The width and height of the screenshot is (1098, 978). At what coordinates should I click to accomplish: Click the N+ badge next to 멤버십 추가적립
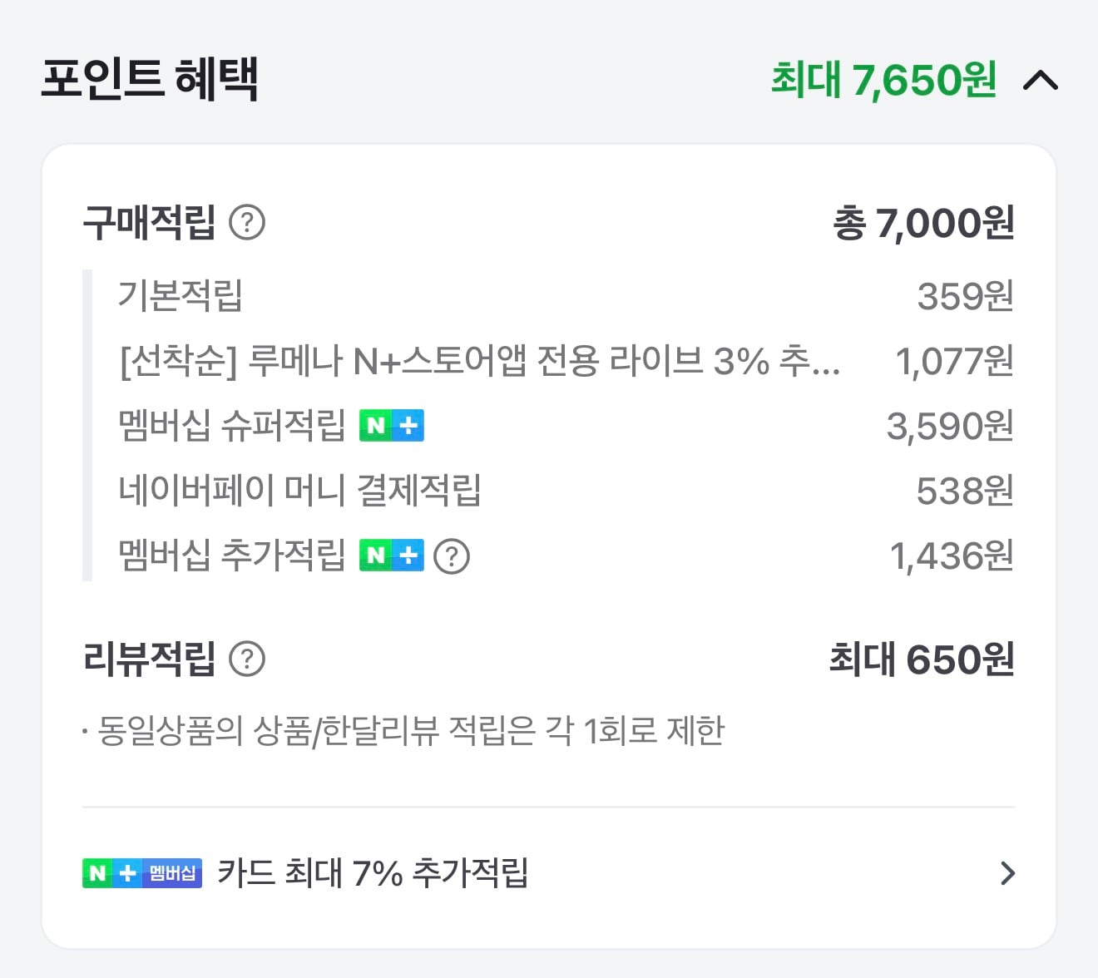pos(392,556)
